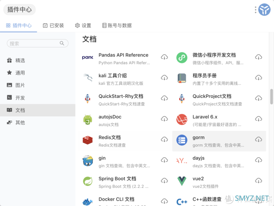Screen dimensions: 274x206
Task: Select the 文档 category in sidebar
Action: 37,110
